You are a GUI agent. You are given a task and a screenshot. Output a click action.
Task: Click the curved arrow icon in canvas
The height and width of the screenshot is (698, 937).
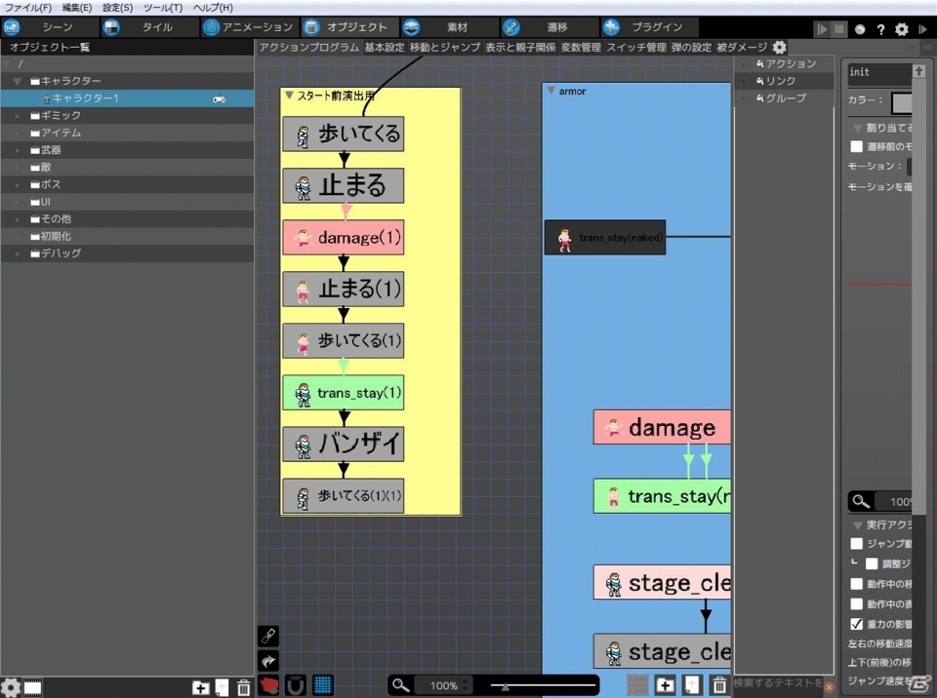pos(268,661)
